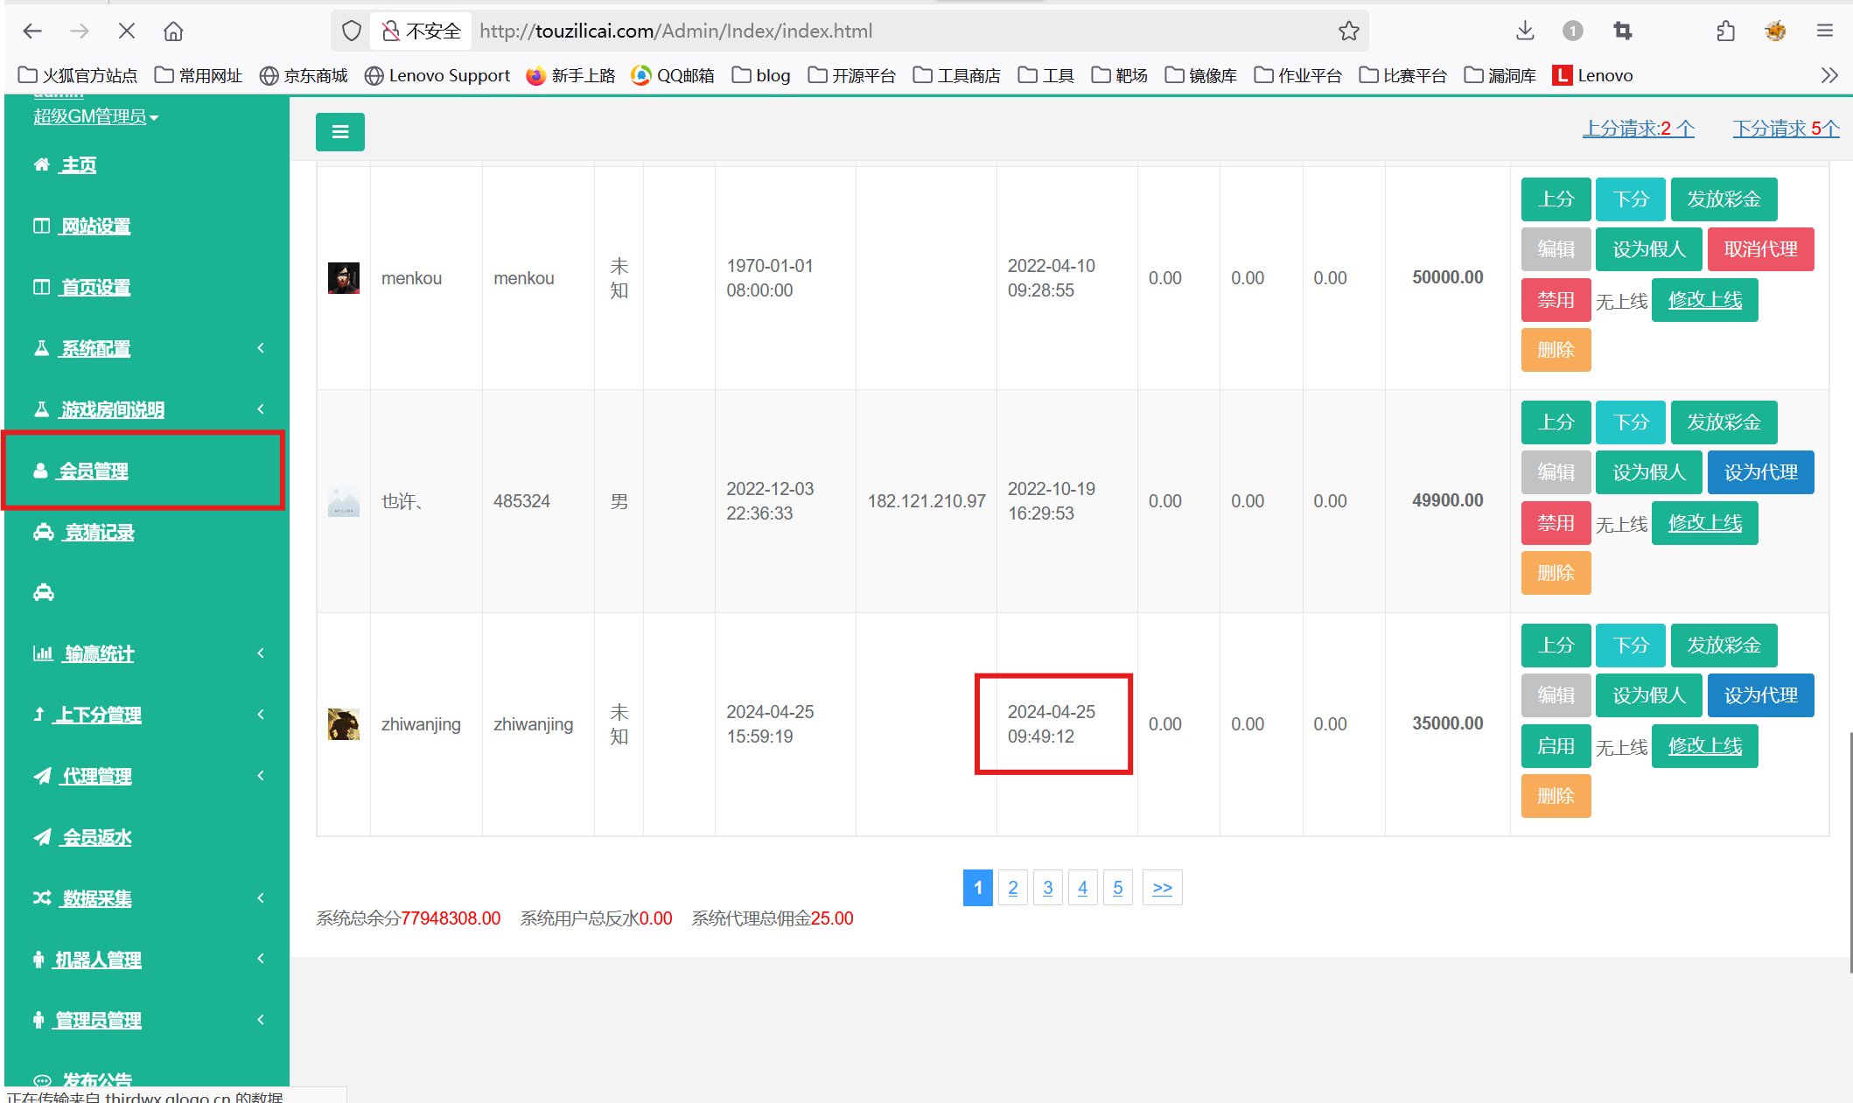Click zhiwanjing's avatar thumbnail
Screen dimensions: 1853x1103
pyautogui.click(x=343, y=724)
